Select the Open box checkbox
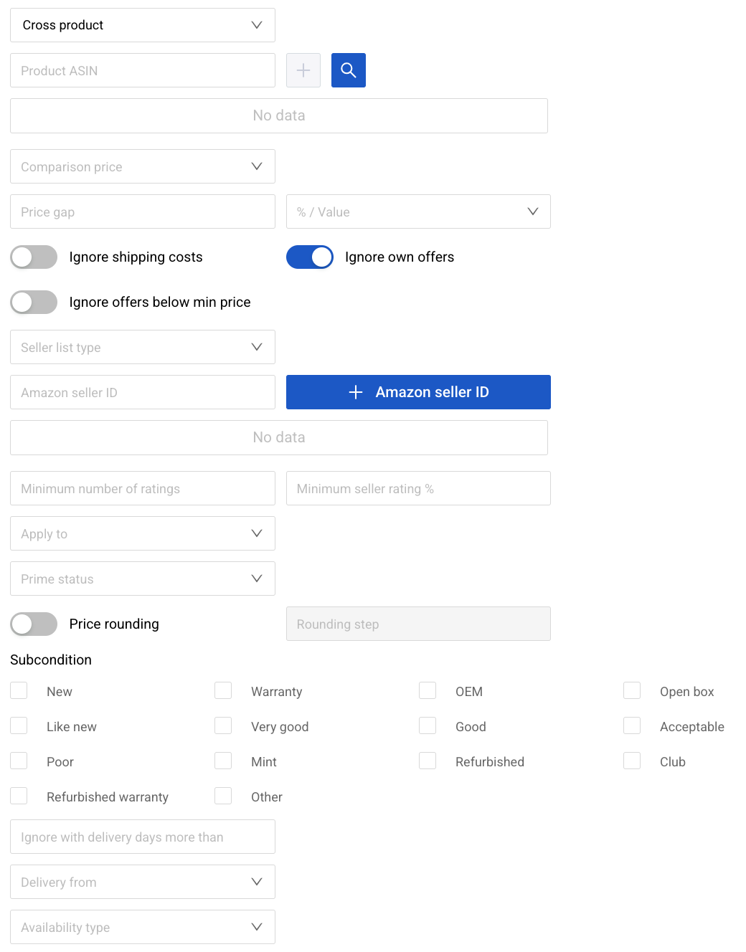This screenshot has width=746, height=952. pyautogui.click(x=632, y=691)
